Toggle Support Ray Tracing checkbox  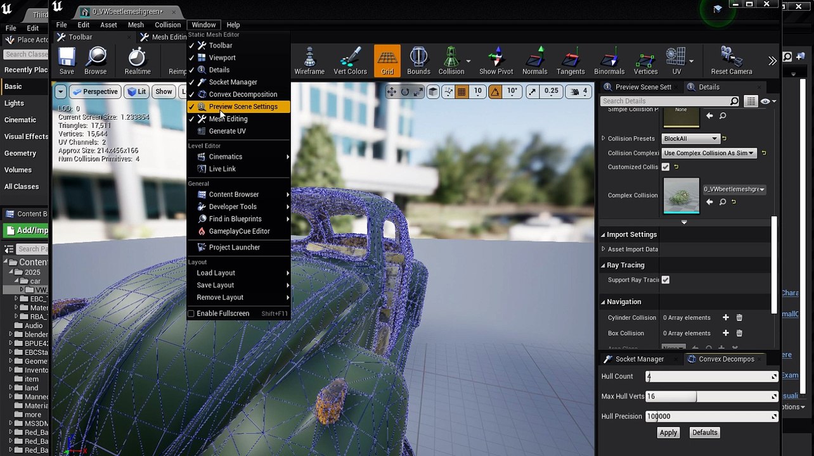tap(665, 280)
